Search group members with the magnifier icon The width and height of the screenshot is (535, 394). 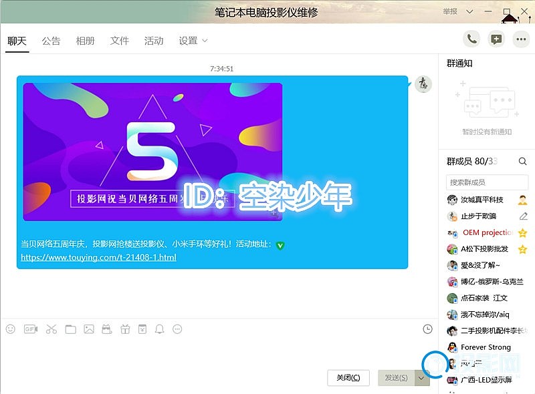click(522, 161)
